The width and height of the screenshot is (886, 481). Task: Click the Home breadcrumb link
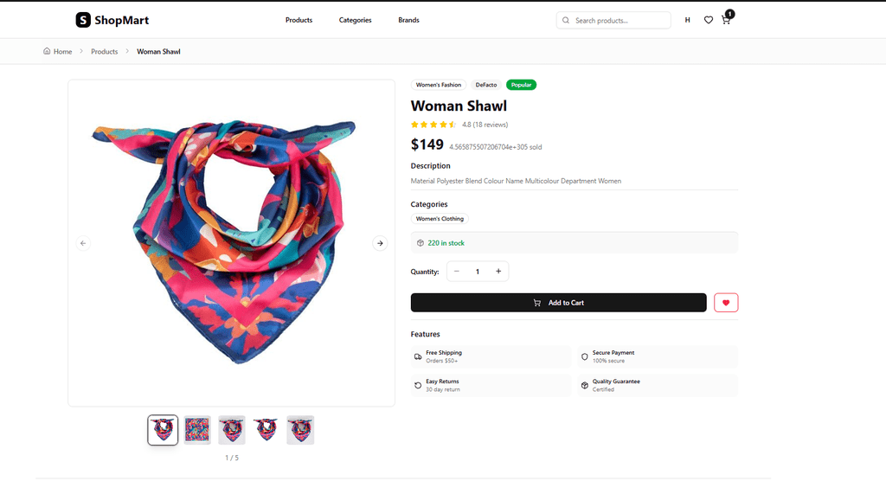[x=58, y=52]
